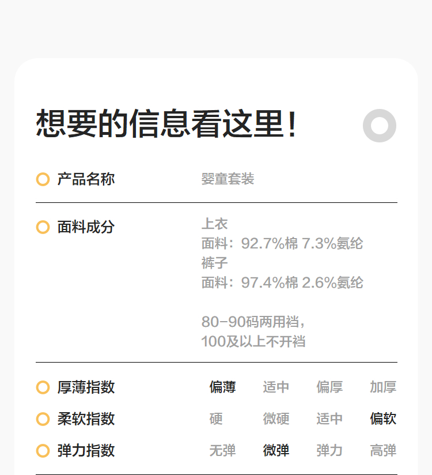Click the 80-90码两用裆 note
This screenshot has width=432, height=475.
(253, 322)
